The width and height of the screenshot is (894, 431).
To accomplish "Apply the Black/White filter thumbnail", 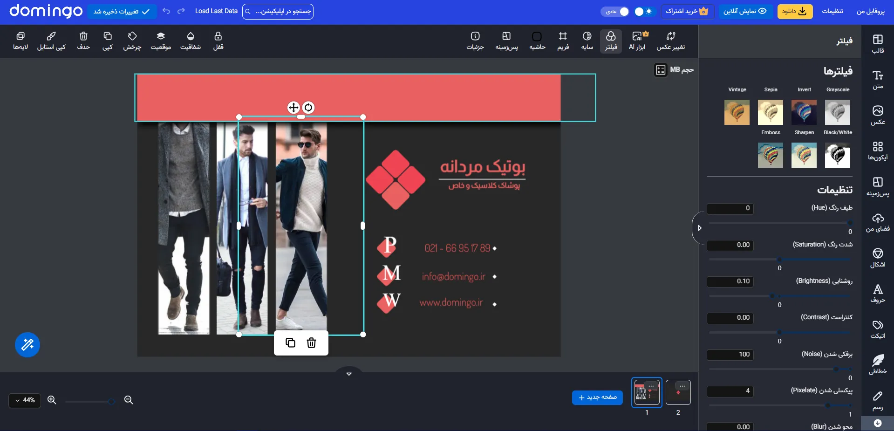I will tap(838, 155).
